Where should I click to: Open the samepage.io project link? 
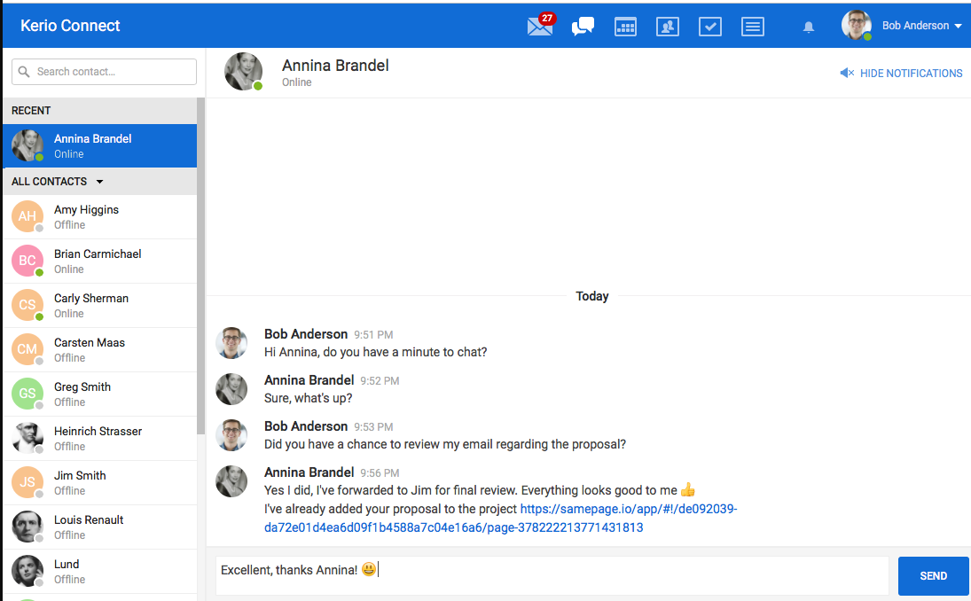pos(500,518)
